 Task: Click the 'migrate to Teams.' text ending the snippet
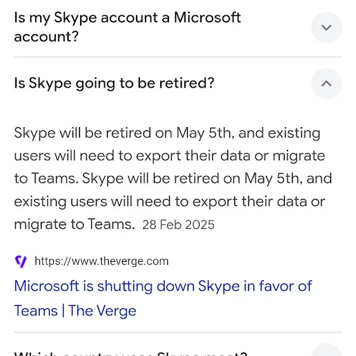tap(74, 224)
